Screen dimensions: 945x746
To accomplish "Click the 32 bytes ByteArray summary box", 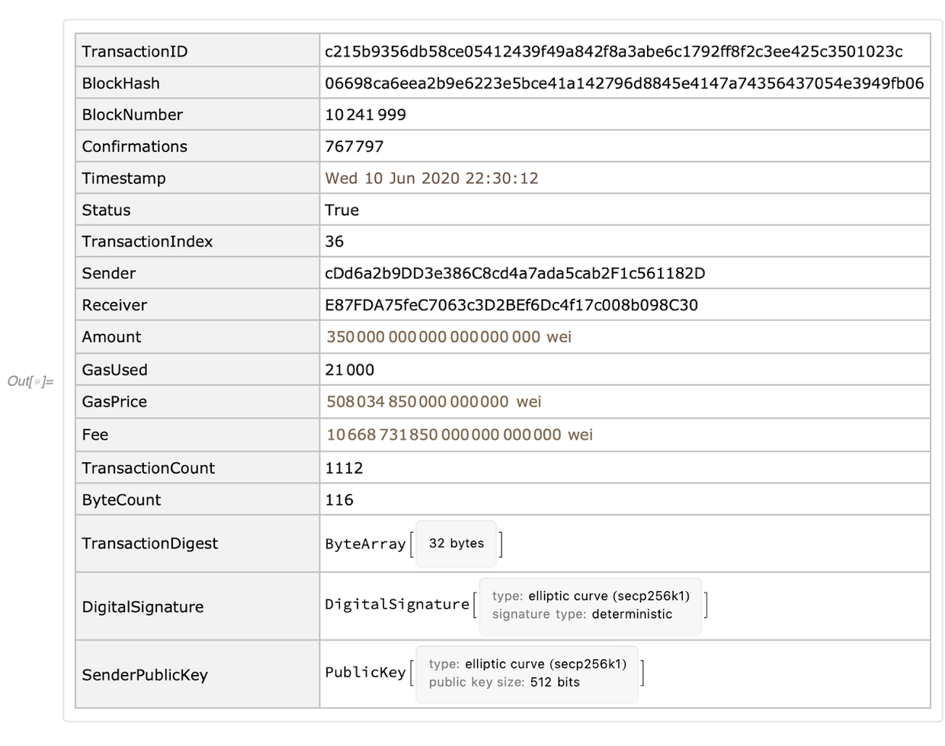I will [x=456, y=544].
